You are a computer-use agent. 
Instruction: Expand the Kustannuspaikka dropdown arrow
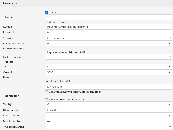tap(170, 43)
